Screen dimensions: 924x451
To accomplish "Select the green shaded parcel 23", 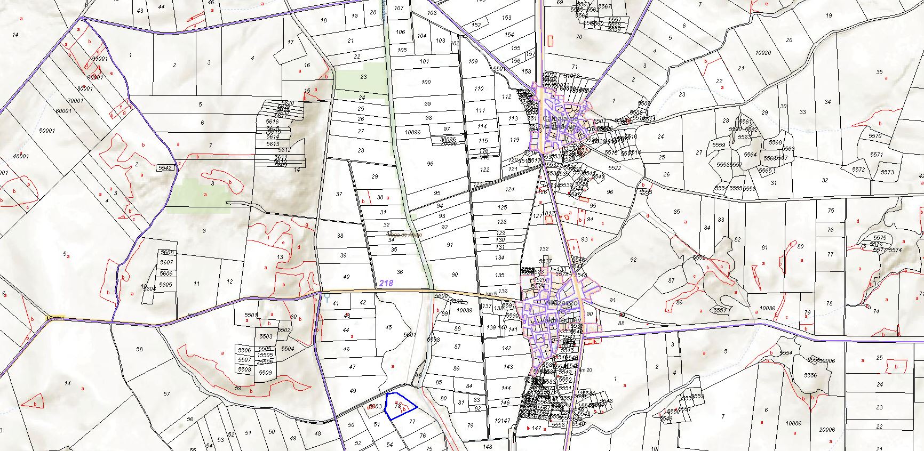I will [x=363, y=77].
